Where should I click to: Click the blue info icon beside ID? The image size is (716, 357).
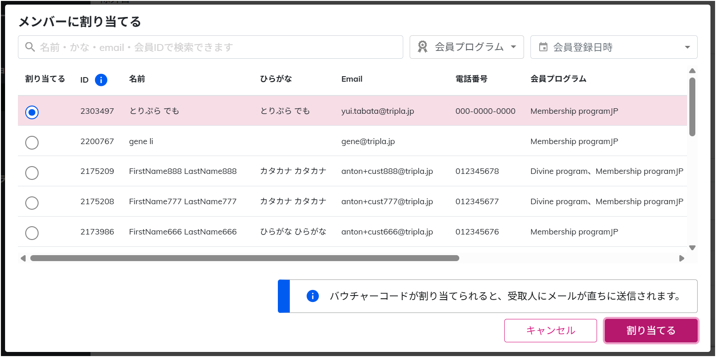pyautogui.click(x=101, y=80)
